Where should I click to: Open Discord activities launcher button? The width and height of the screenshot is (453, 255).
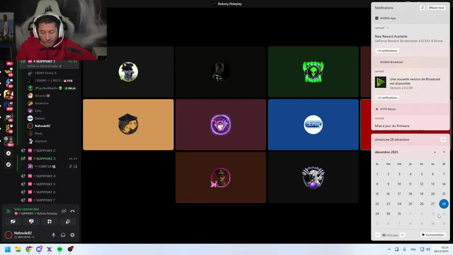pos(50,221)
